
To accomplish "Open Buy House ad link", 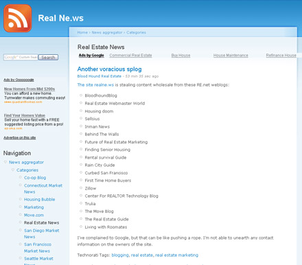I will tap(181, 56).
